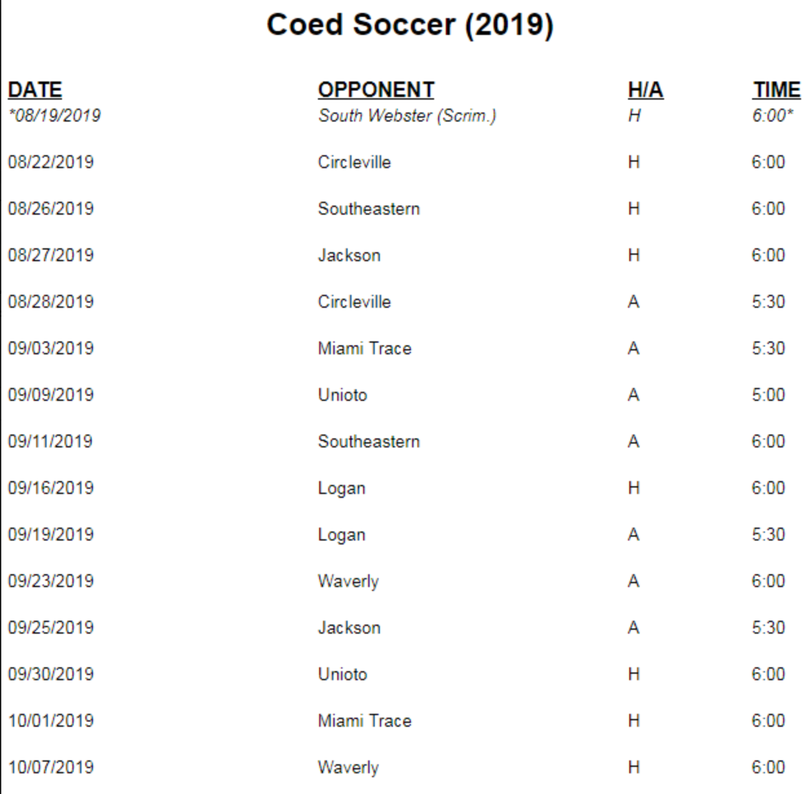Viewport: 805px width, 794px height.
Task: Click Waverly opponent in 10/07/2019 row
Action: coord(348,767)
